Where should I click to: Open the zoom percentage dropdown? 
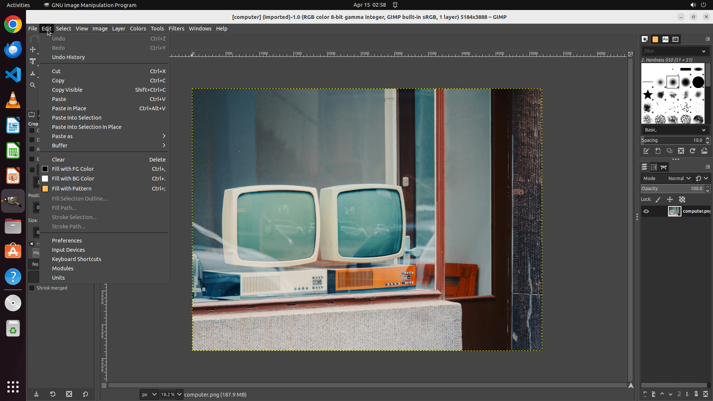(179, 394)
